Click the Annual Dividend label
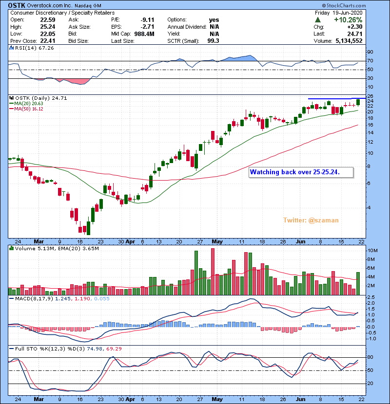This screenshot has width=390, height=404. point(187,27)
